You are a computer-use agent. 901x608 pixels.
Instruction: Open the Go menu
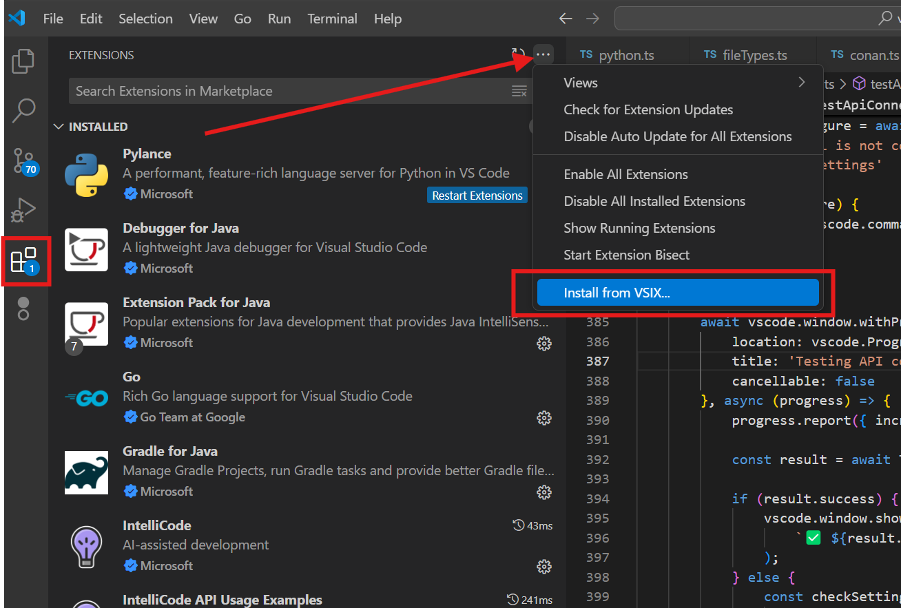242,19
